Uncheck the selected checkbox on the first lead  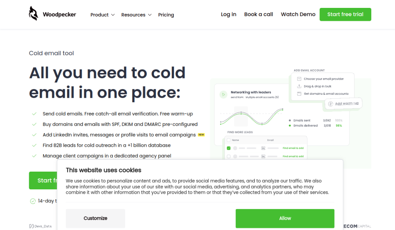229,148
